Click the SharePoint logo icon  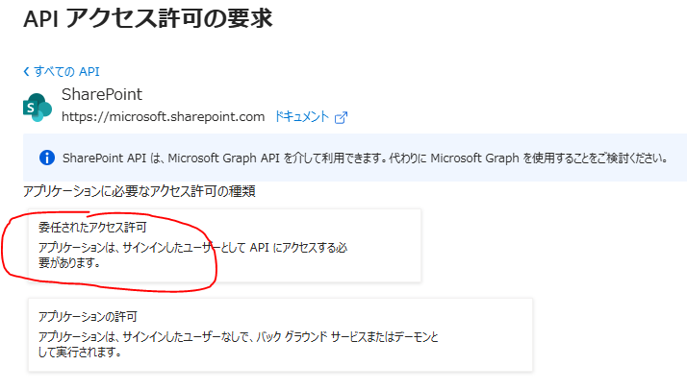point(37,107)
